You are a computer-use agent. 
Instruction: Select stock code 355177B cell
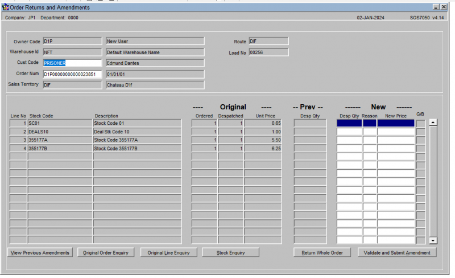point(60,148)
